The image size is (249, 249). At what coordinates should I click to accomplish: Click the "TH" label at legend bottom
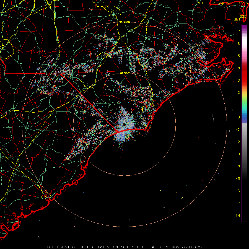pos(238,216)
